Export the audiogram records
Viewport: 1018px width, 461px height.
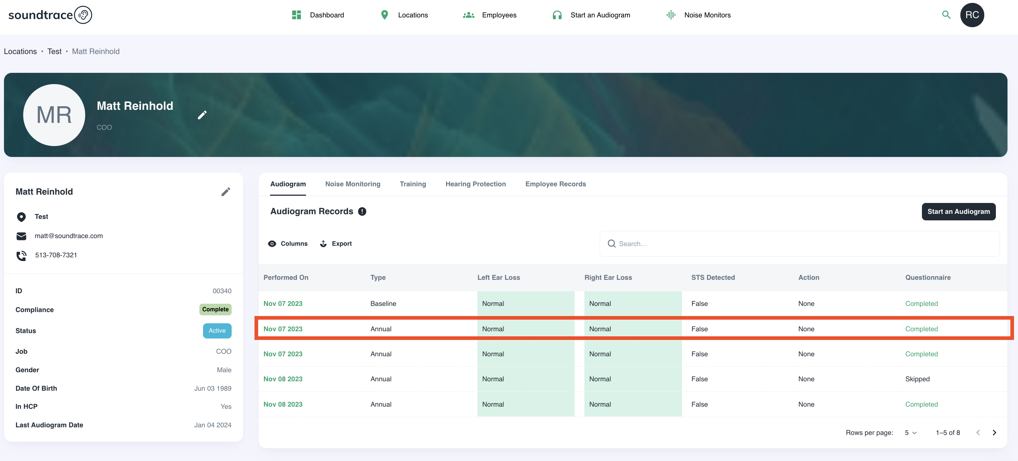(x=336, y=244)
